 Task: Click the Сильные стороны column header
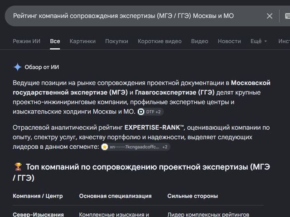[193, 196]
